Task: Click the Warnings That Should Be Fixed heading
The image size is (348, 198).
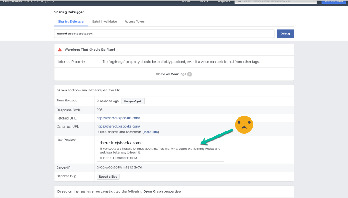Action: [90, 50]
